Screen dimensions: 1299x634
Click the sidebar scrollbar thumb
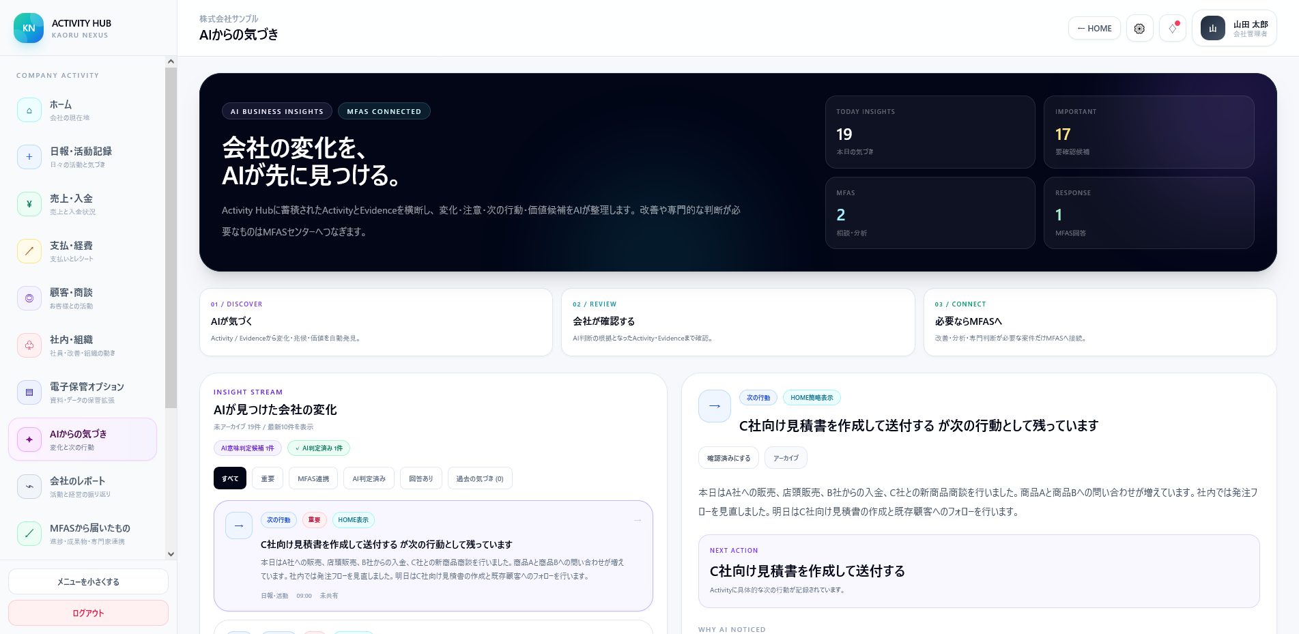171,237
